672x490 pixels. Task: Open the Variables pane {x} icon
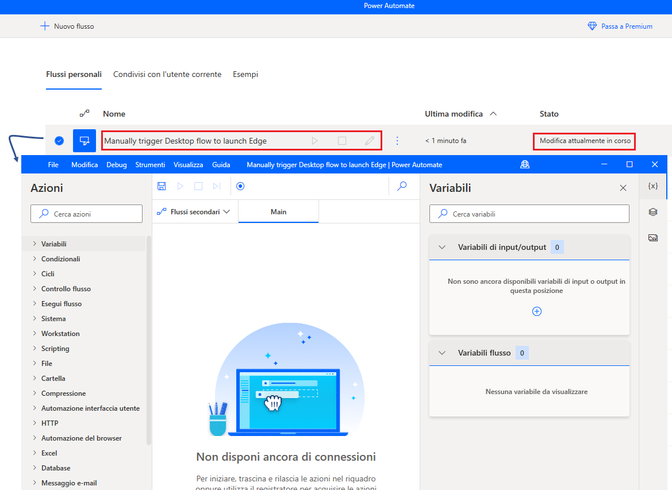coord(652,186)
